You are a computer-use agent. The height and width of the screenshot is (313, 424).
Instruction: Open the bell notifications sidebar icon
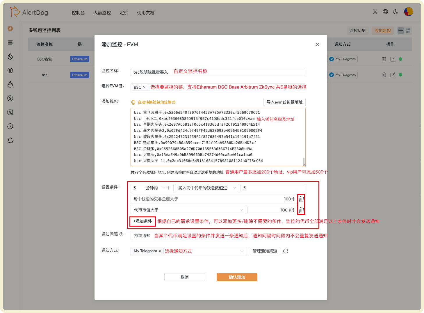(x=10, y=140)
